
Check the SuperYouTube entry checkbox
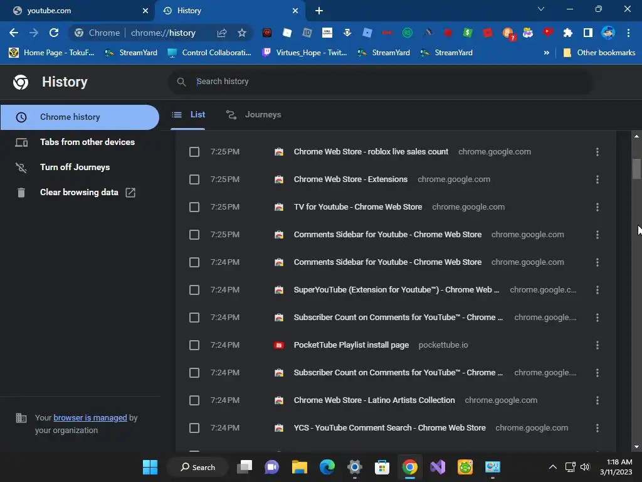[x=194, y=290]
